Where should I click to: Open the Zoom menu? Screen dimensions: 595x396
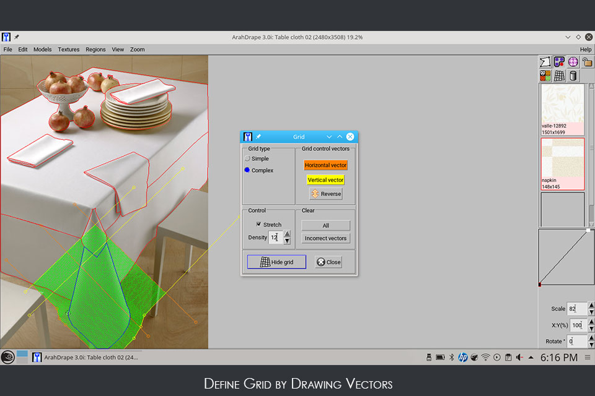point(138,49)
